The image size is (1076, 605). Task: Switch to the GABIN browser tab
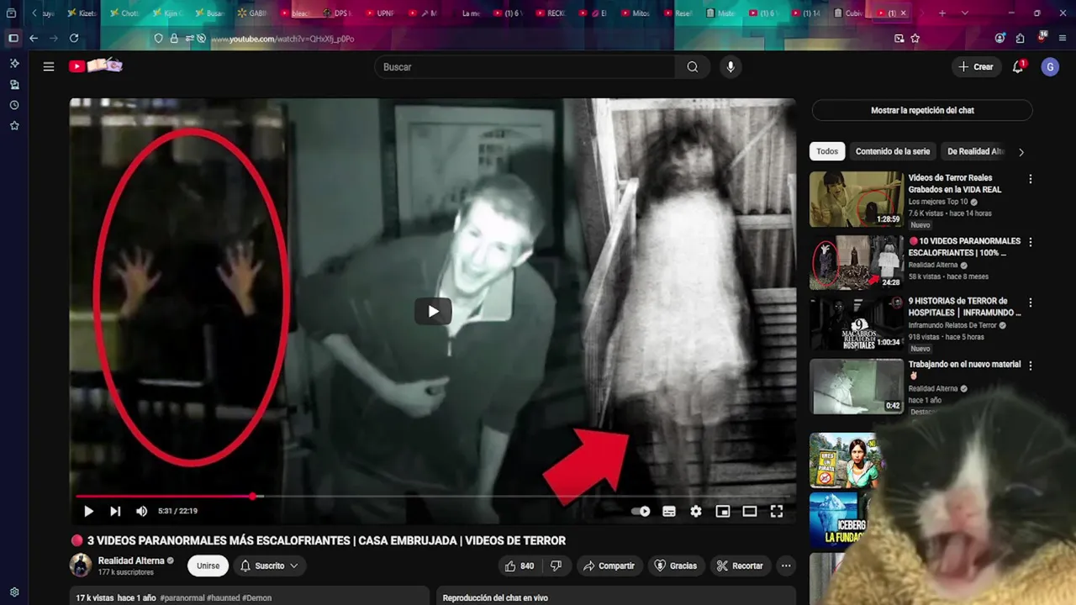coord(252,13)
